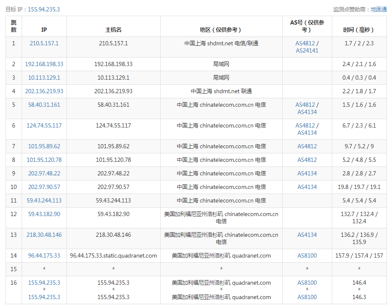Open IP link 59.43.182.90
This screenshot has width=392, height=308.
(x=44, y=214)
